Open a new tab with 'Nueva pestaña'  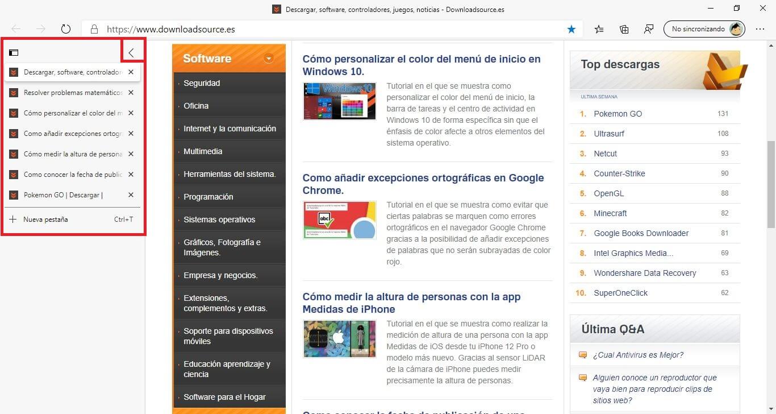pos(72,220)
